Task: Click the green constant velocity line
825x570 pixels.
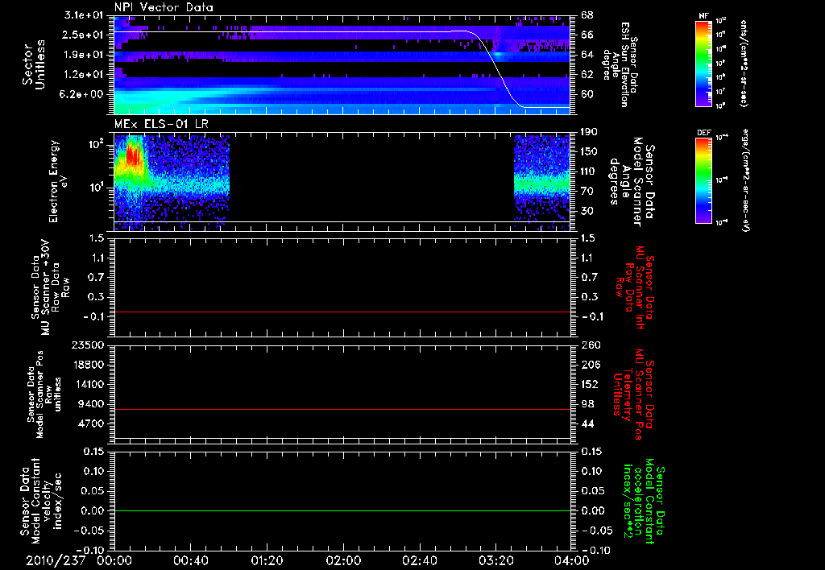Action: coord(342,510)
